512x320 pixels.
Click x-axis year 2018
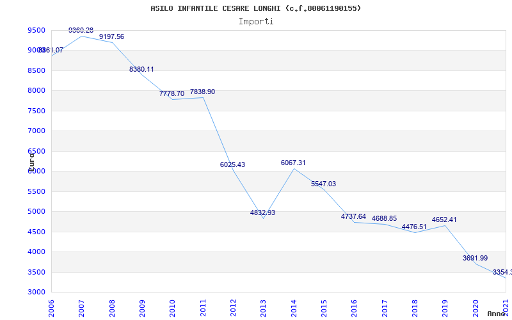[x=415, y=308]
